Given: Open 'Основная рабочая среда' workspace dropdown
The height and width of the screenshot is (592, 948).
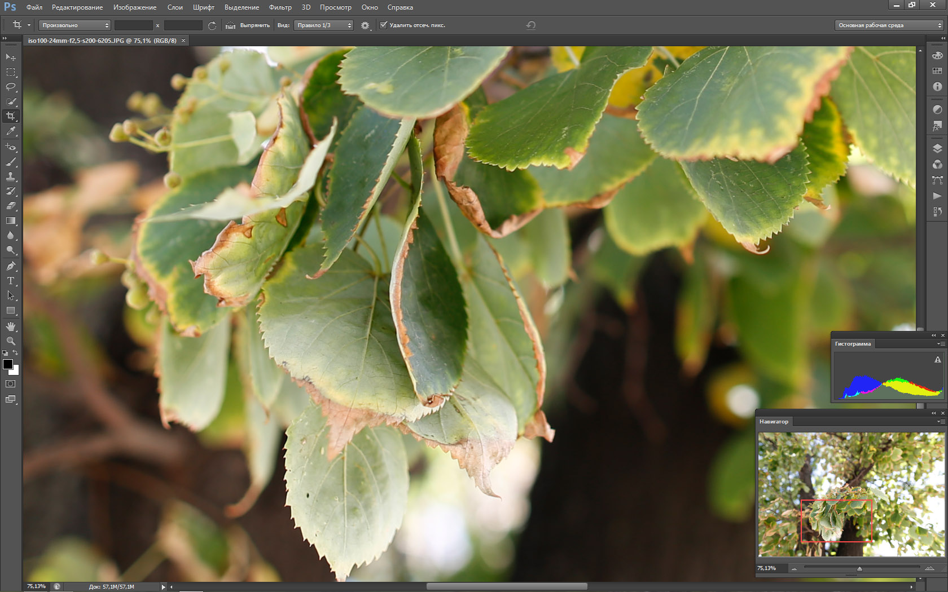Looking at the screenshot, I should 889,25.
